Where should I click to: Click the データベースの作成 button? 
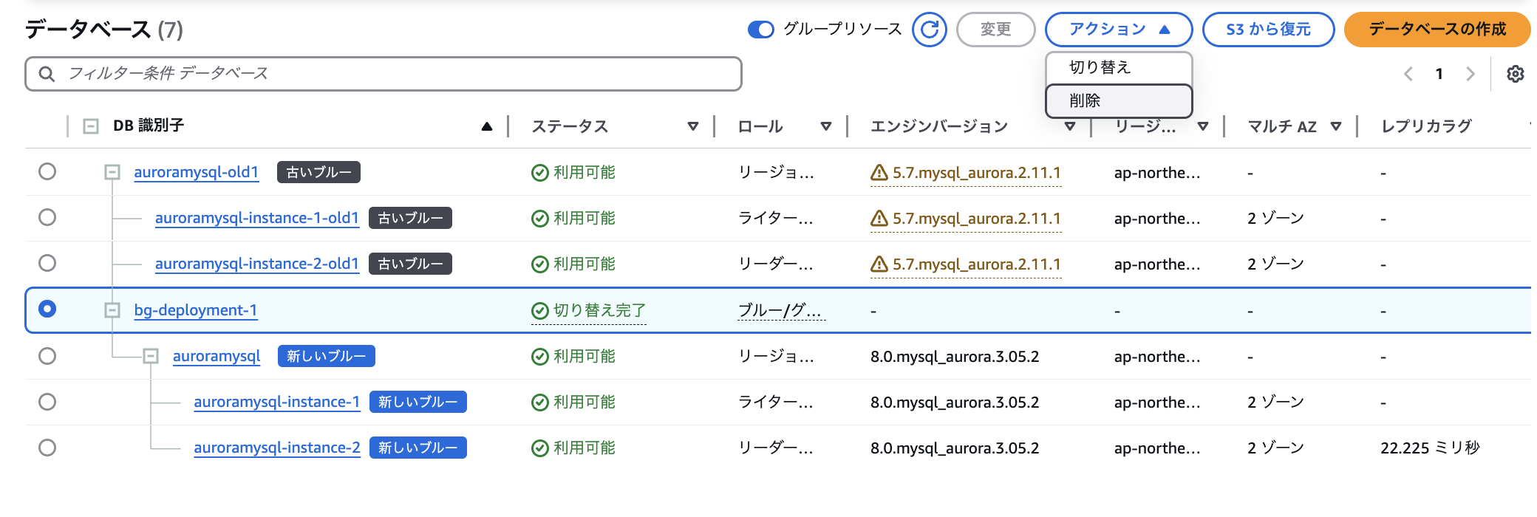tap(1437, 30)
